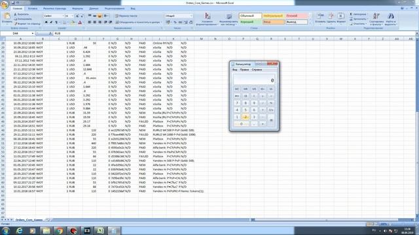
Task: Open number format combo (Общий)
Action: 179,16
